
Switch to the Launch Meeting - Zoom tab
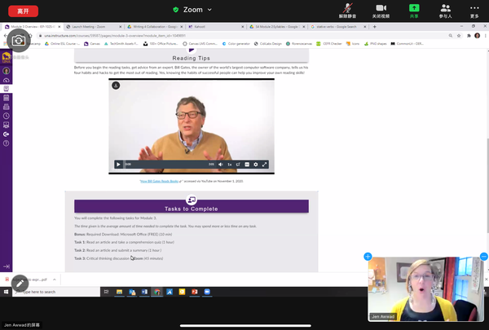coord(90,27)
